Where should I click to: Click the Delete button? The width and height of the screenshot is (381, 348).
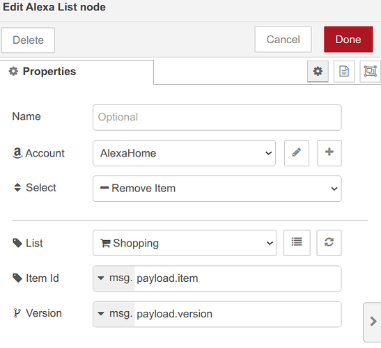click(28, 40)
